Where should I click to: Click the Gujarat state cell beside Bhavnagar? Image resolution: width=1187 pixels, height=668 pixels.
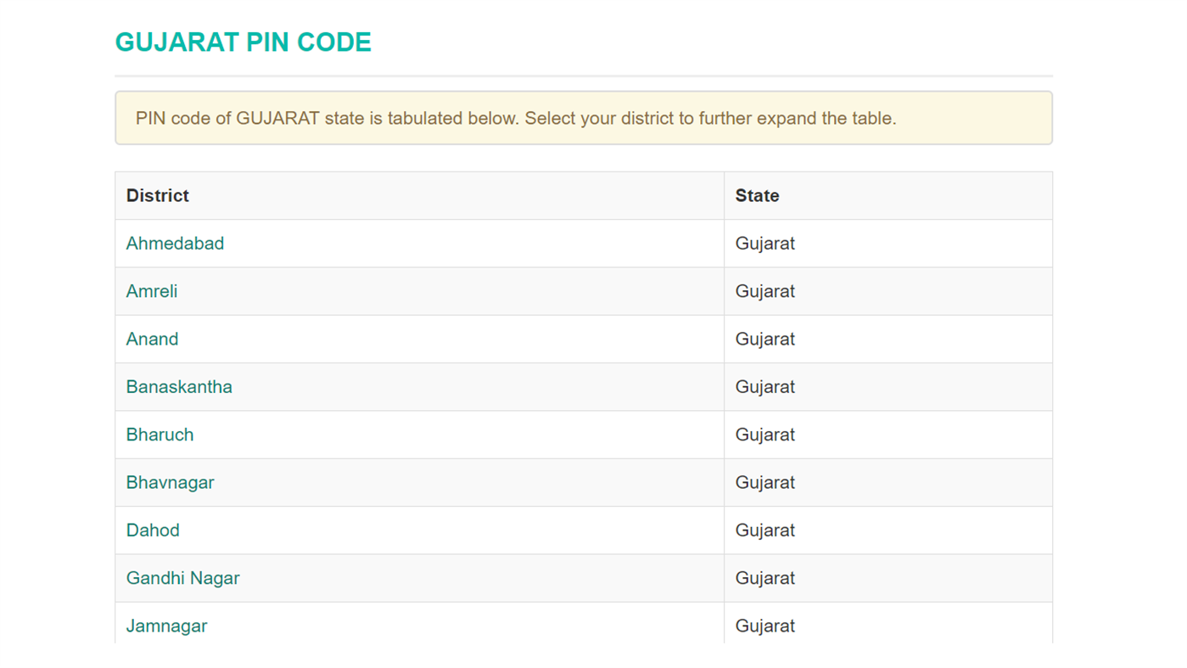pyautogui.click(x=764, y=482)
